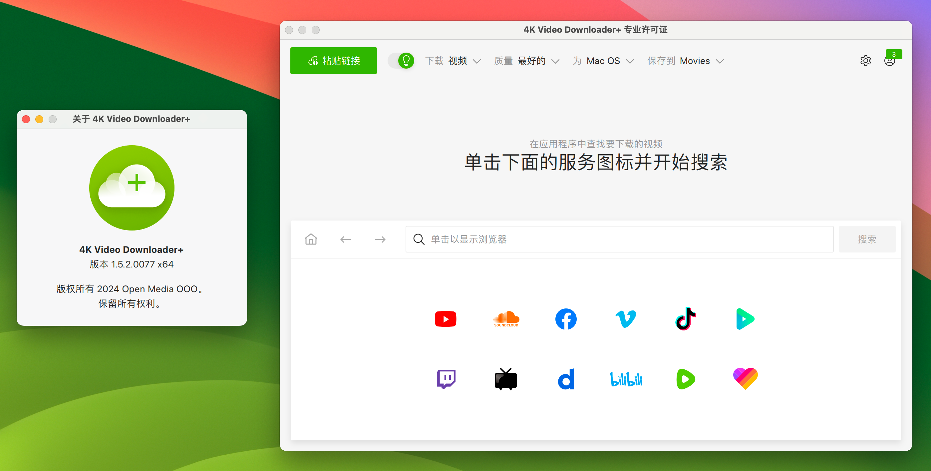The width and height of the screenshot is (931, 471).
Task: Click the bold 4K Video Downloader+ name under logo
Action: point(132,249)
